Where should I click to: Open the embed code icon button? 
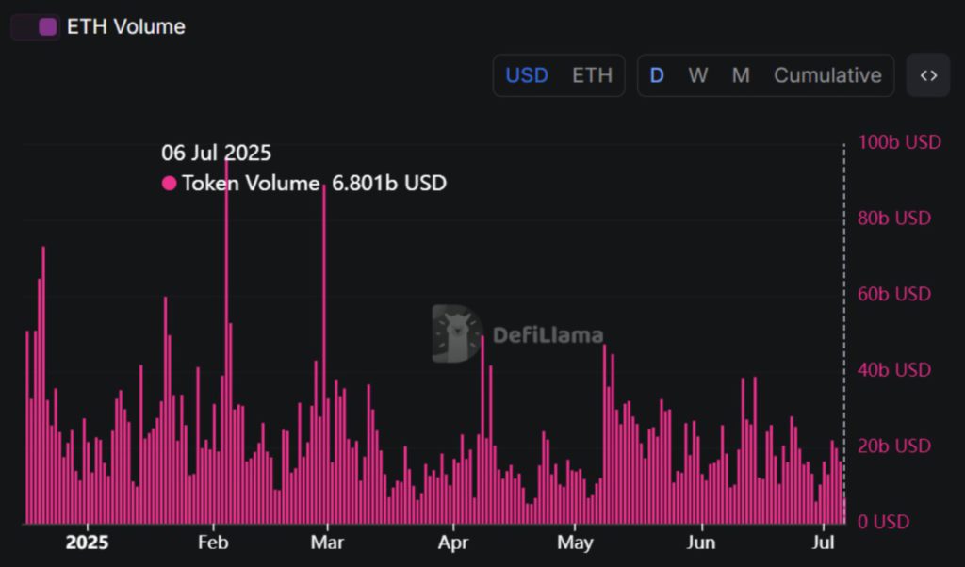coord(928,75)
